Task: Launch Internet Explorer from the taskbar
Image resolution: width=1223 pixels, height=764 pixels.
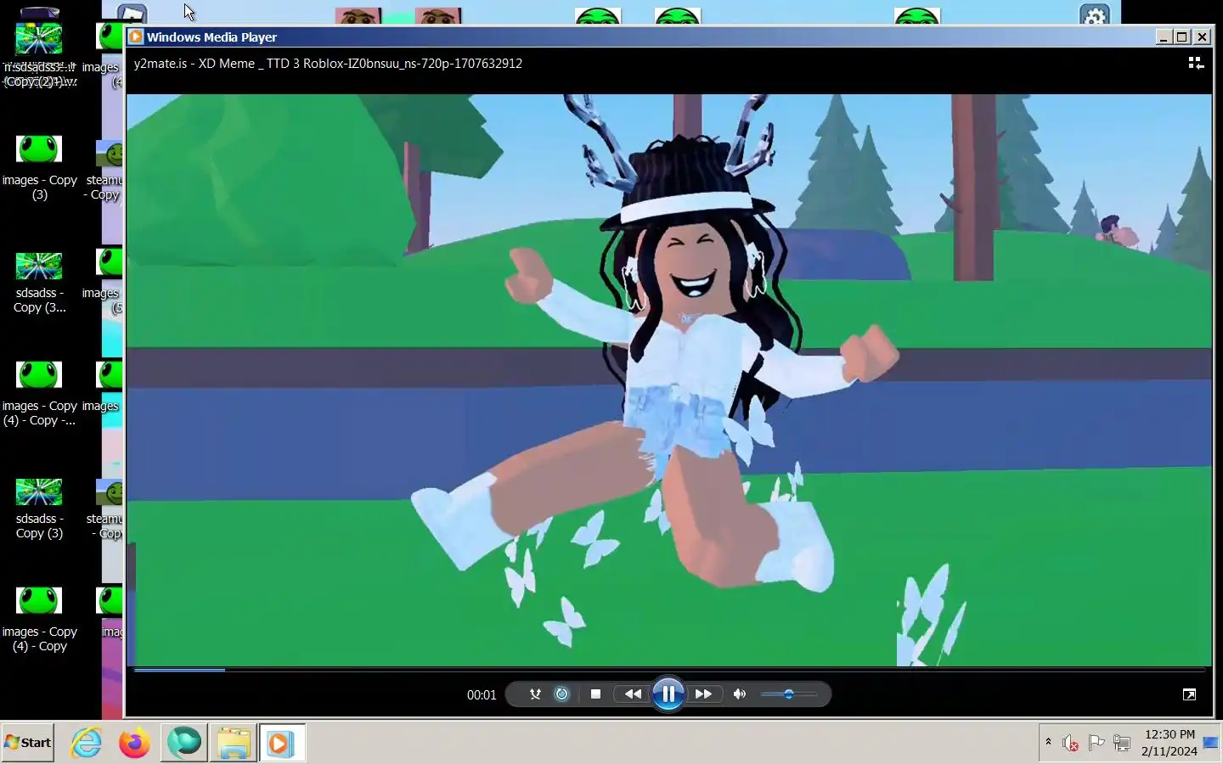Action: coord(87,743)
